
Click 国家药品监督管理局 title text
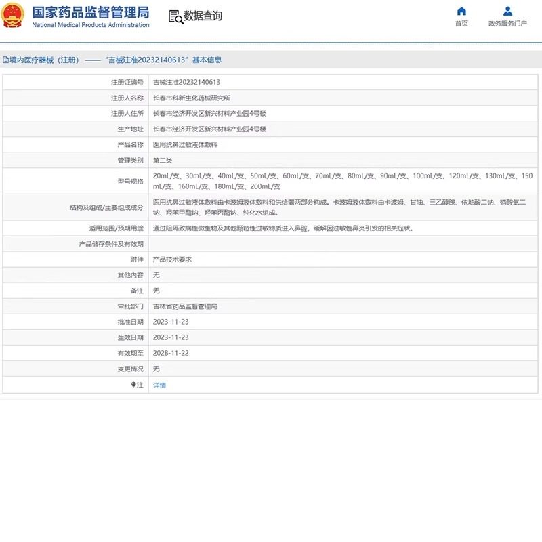coord(91,12)
